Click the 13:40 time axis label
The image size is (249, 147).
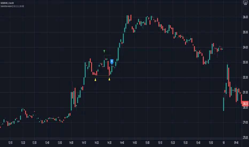(47, 143)
